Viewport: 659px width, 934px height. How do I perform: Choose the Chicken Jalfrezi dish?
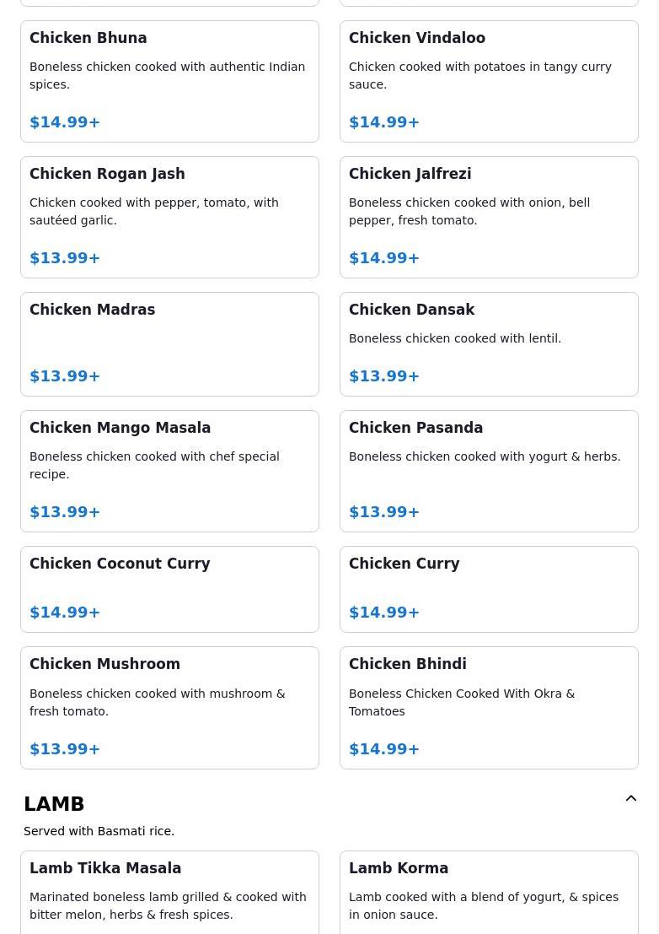[x=489, y=217]
